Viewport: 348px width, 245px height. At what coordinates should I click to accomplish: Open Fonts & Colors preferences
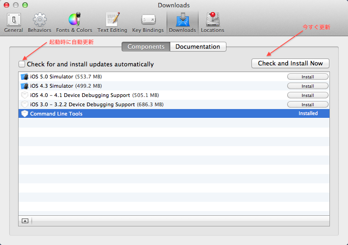coord(74,23)
